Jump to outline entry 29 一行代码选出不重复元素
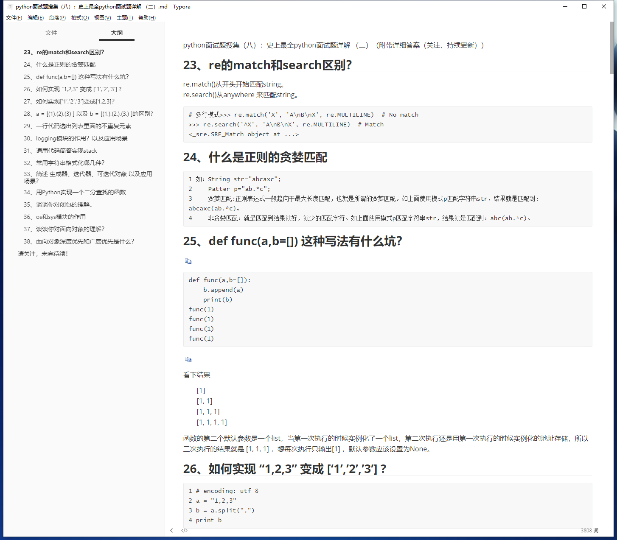Viewport: 617px width, 540px height. 77,126
